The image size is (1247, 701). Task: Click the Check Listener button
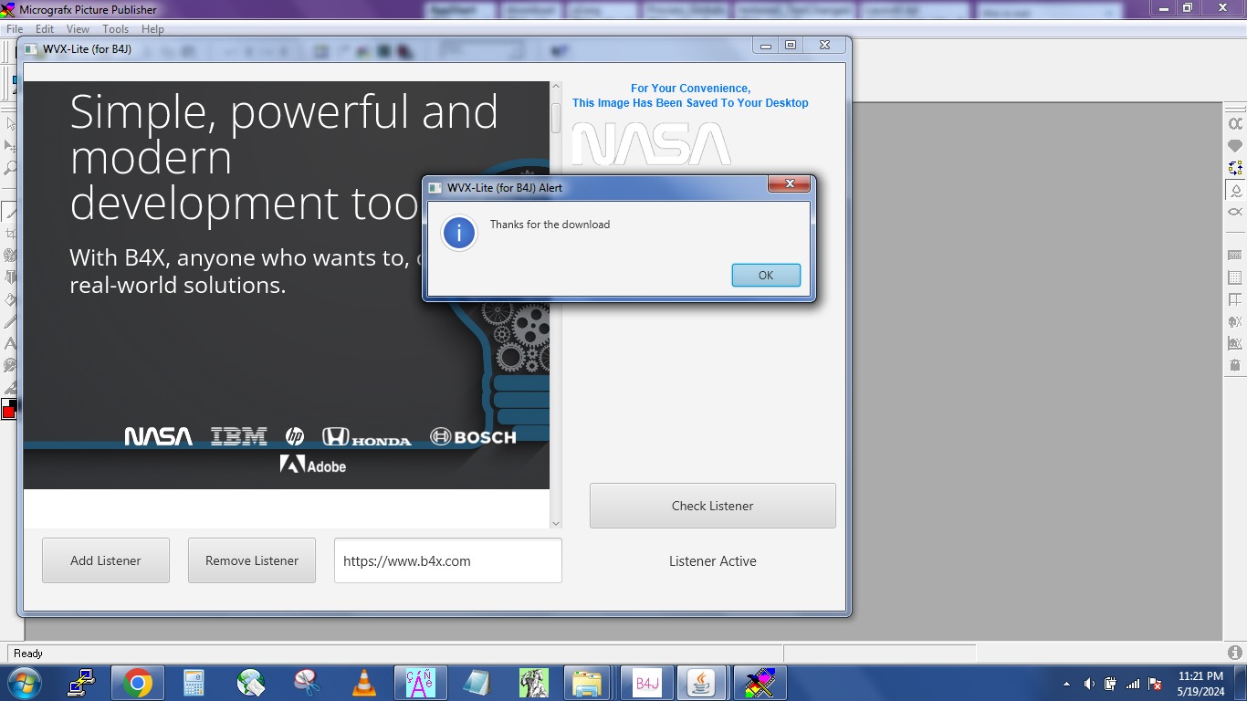[713, 506]
